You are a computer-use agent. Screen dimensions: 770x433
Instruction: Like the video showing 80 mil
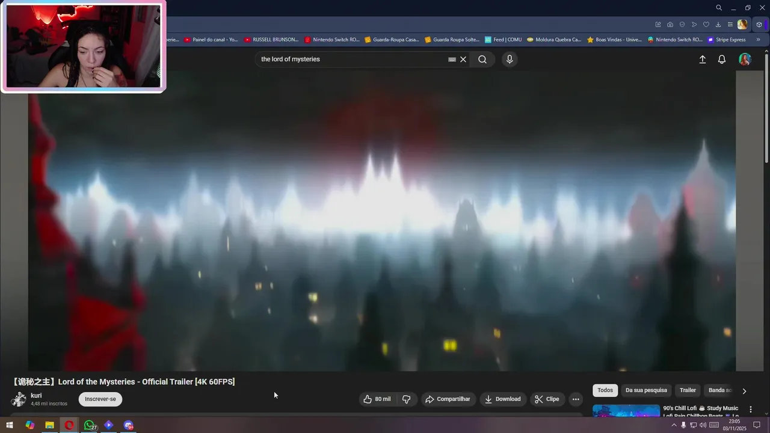(x=377, y=399)
